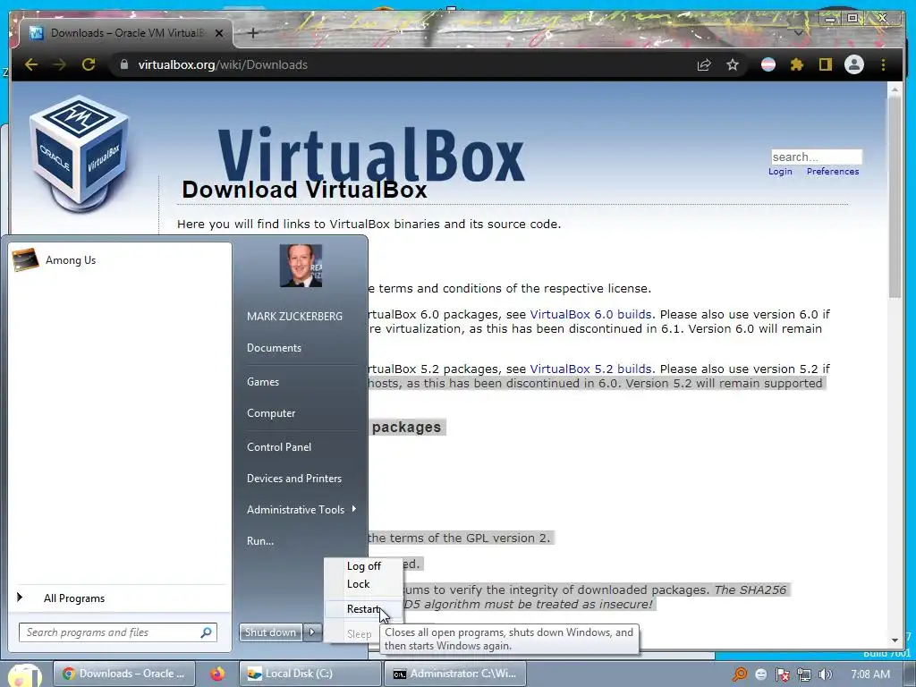Reload the VirtualBox downloads page
Viewport: 916px width, 687px height.
(x=89, y=64)
